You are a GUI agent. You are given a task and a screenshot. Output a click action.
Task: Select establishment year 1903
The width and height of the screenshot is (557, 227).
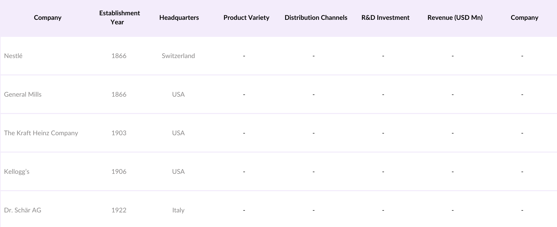(x=119, y=133)
